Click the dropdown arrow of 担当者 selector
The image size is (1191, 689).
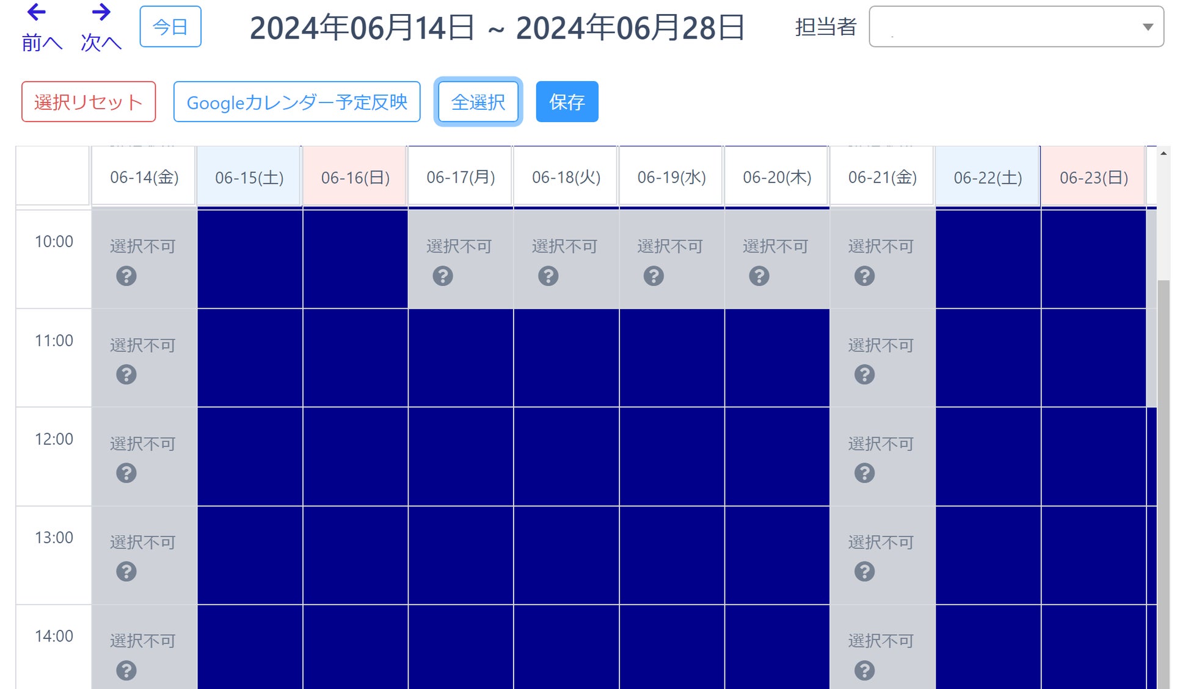(1148, 27)
